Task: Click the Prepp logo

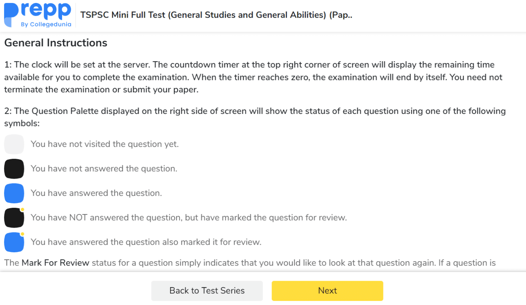Action: [36, 14]
